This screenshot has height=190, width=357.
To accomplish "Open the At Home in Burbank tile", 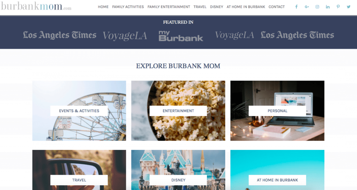I will pos(277,180).
